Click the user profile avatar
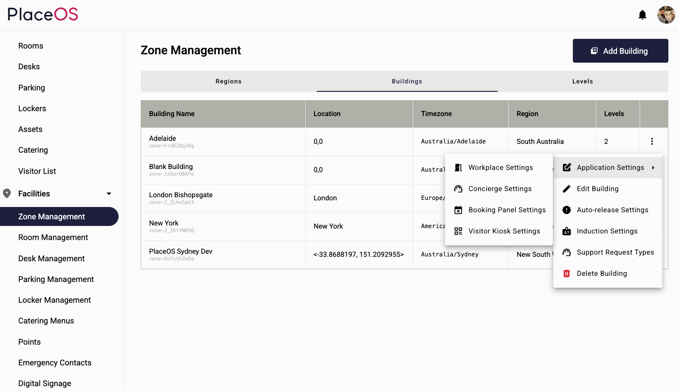The width and height of the screenshot is (679, 391). [666, 15]
